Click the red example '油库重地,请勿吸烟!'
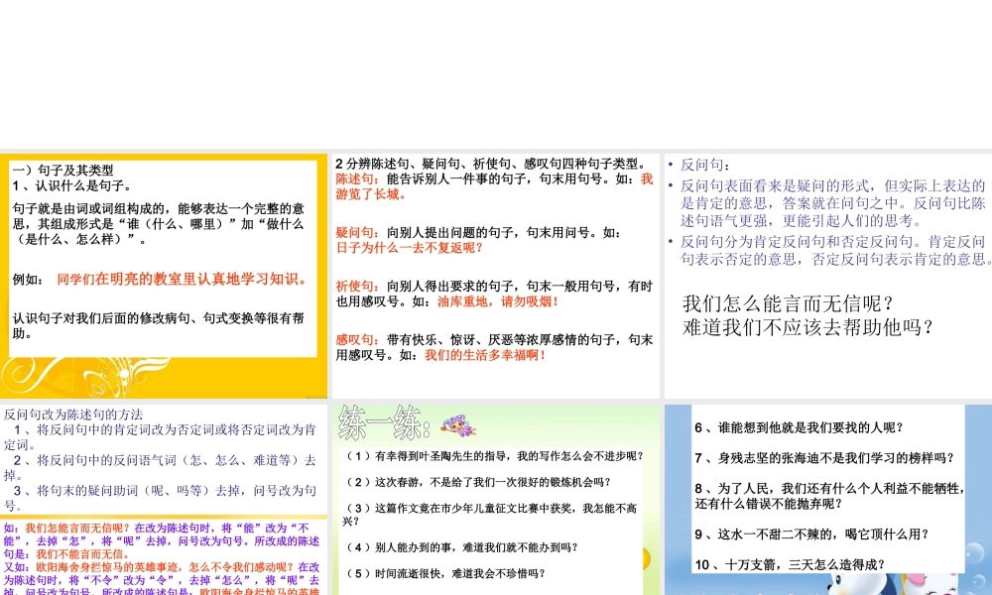This screenshot has width=992, height=595. point(499,301)
